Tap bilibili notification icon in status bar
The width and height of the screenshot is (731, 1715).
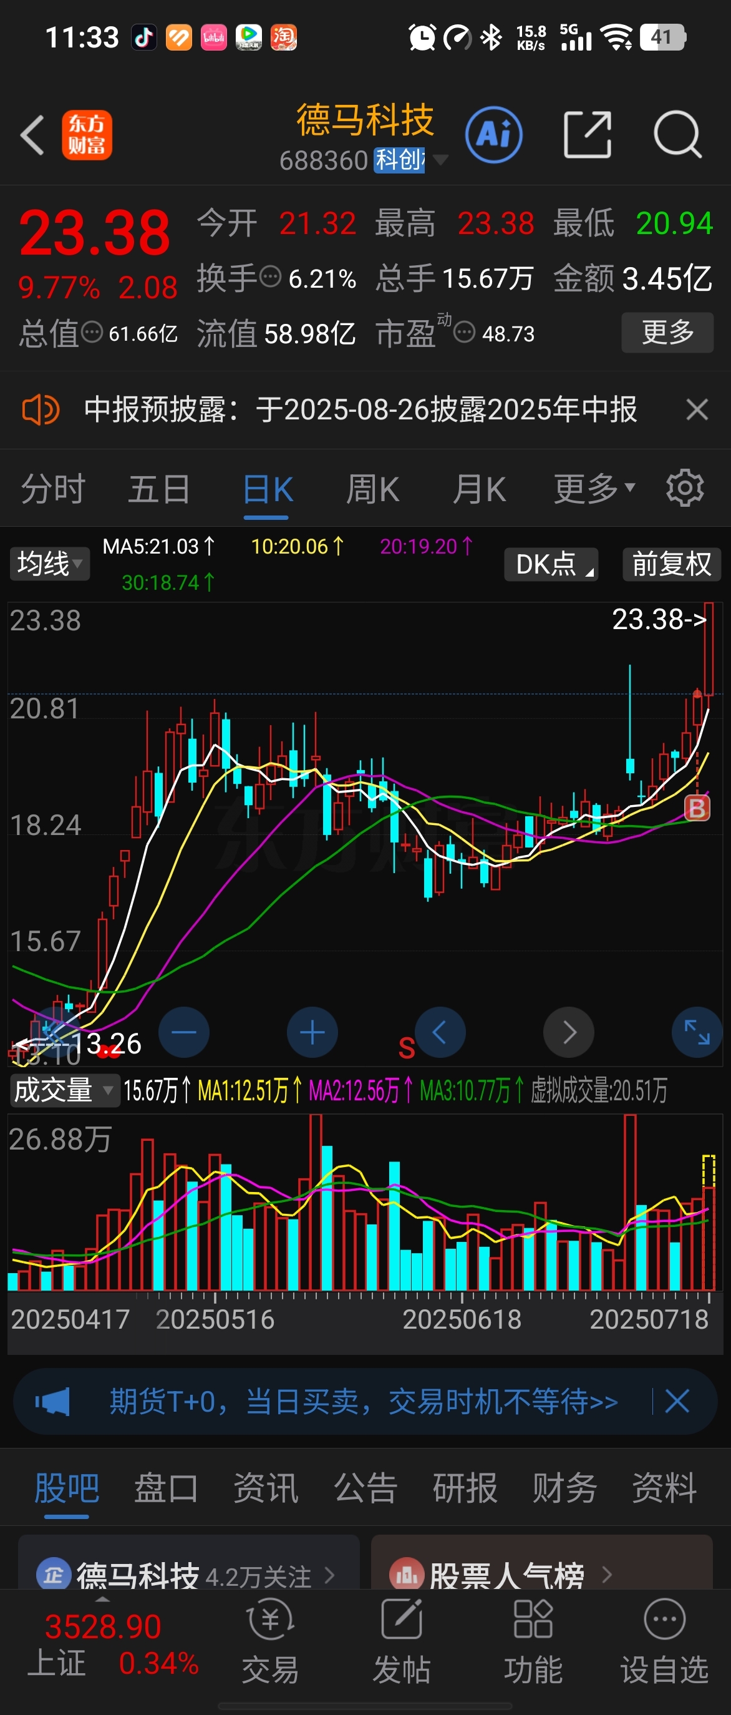coord(213,37)
